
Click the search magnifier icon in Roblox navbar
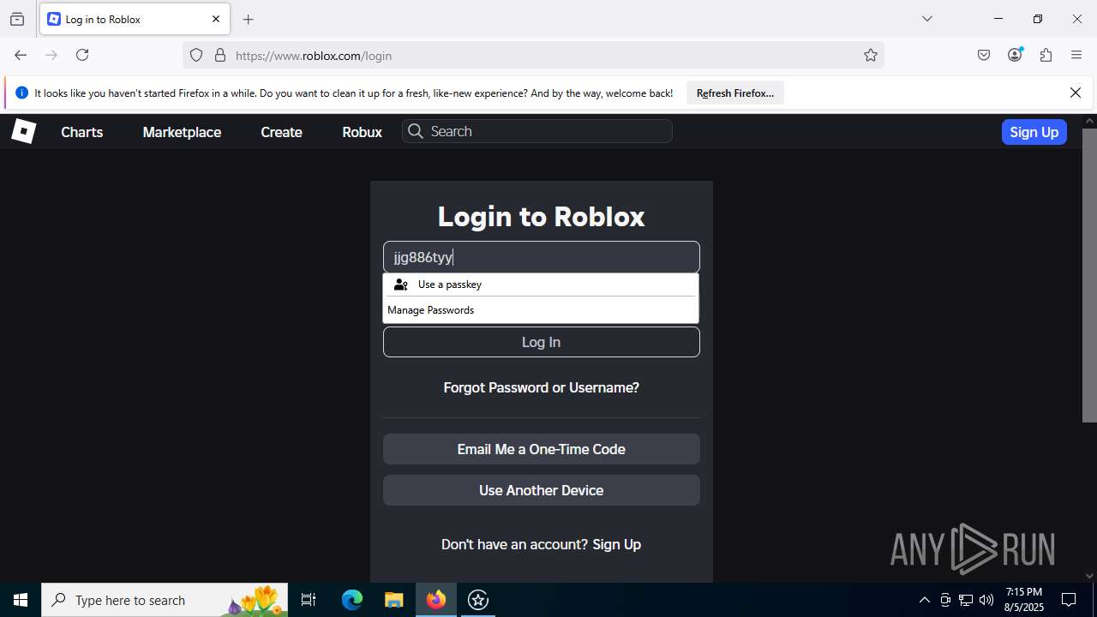point(416,131)
